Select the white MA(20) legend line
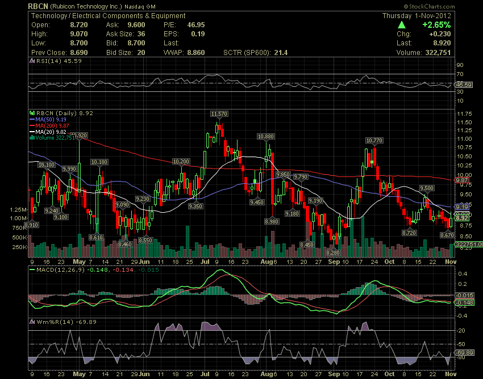This screenshot has width=483, height=379. coord(32,132)
